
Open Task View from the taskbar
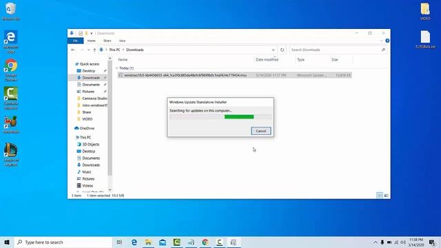click(x=119, y=242)
